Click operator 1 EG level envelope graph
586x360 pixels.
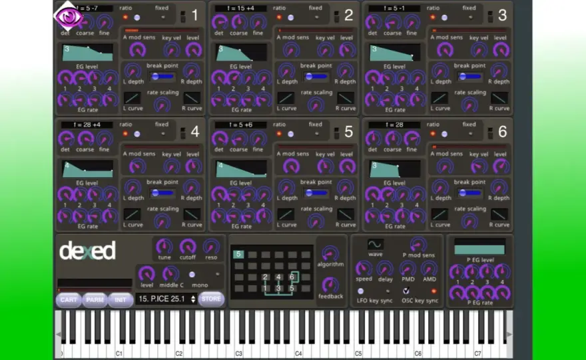click(x=87, y=53)
